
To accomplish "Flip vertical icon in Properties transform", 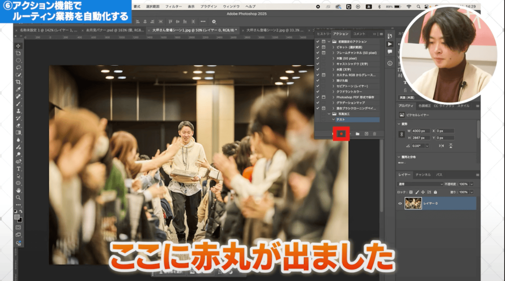I will click(451, 146).
